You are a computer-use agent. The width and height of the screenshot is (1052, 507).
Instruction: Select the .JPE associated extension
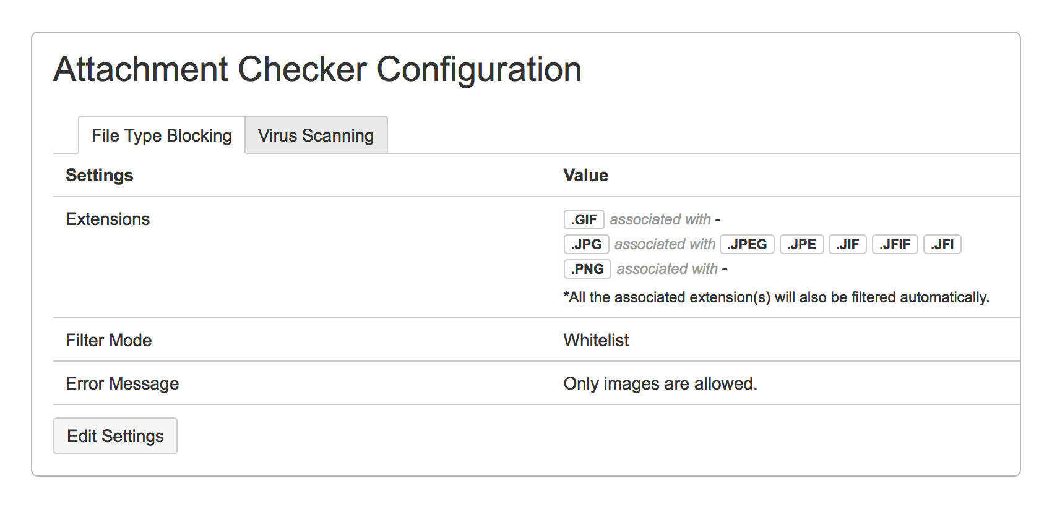[x=801, y=244]
